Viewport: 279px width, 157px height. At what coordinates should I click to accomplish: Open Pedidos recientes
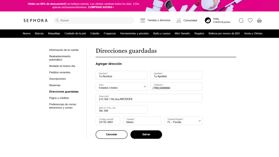click(60, 73)
